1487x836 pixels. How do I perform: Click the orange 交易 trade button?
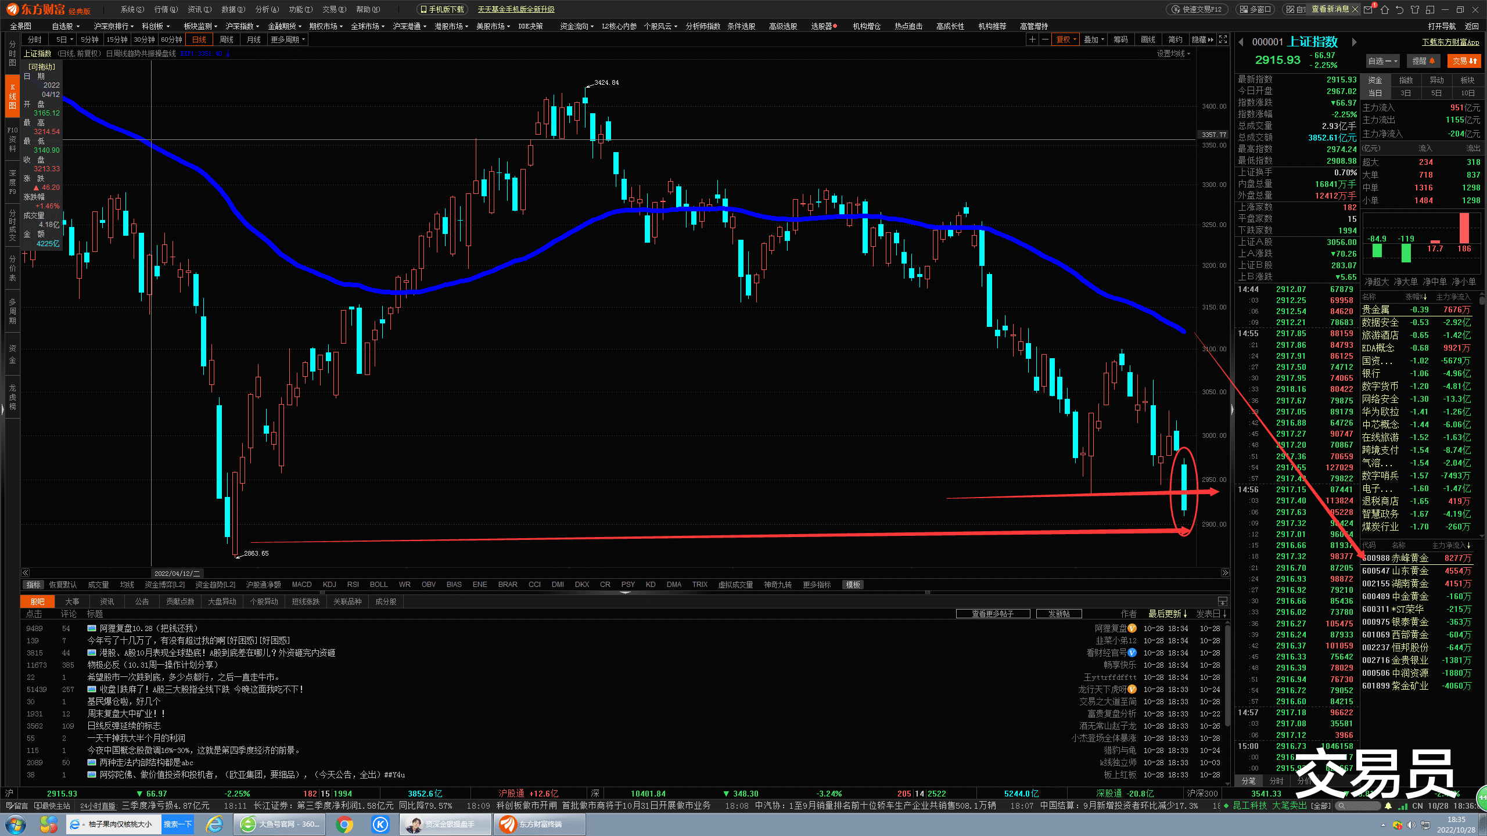tap(1464, 61)
